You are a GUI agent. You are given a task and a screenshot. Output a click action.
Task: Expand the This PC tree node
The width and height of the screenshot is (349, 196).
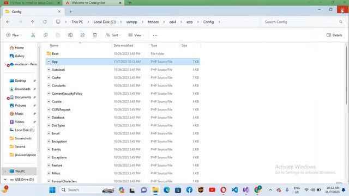[x=5, y=171]
